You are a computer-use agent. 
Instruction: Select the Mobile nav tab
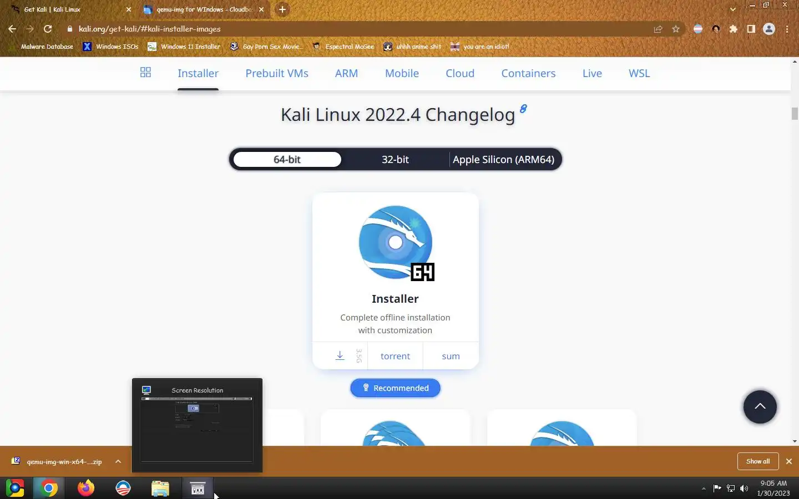[x=402, y=73]
